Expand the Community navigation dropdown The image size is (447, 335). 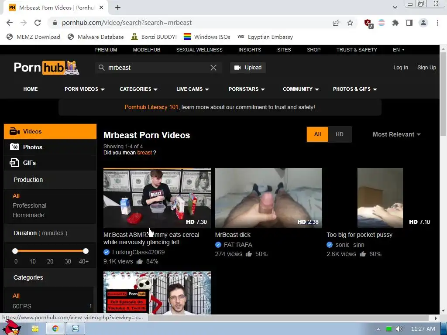pos(301,89)
